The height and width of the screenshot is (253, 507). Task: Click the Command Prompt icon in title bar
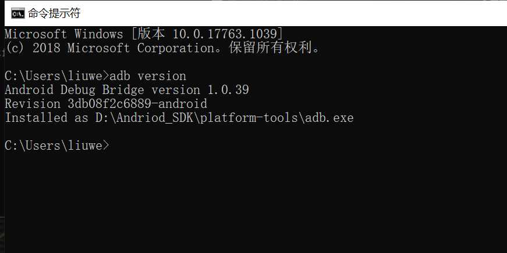coord(17,13)
